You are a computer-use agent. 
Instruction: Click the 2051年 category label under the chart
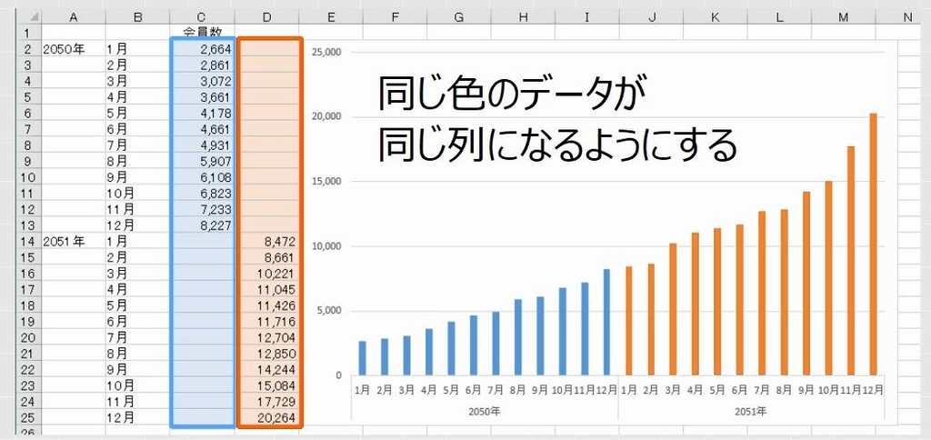click(x=750, y=410)
